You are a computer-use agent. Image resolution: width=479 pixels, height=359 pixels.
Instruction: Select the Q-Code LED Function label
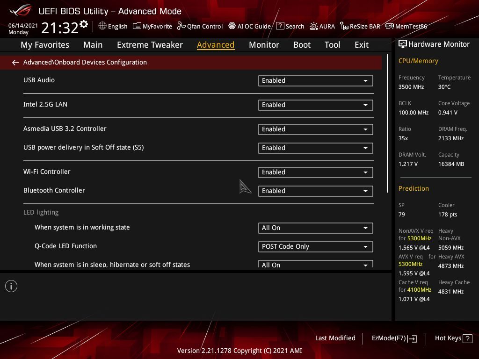point(65,246)
